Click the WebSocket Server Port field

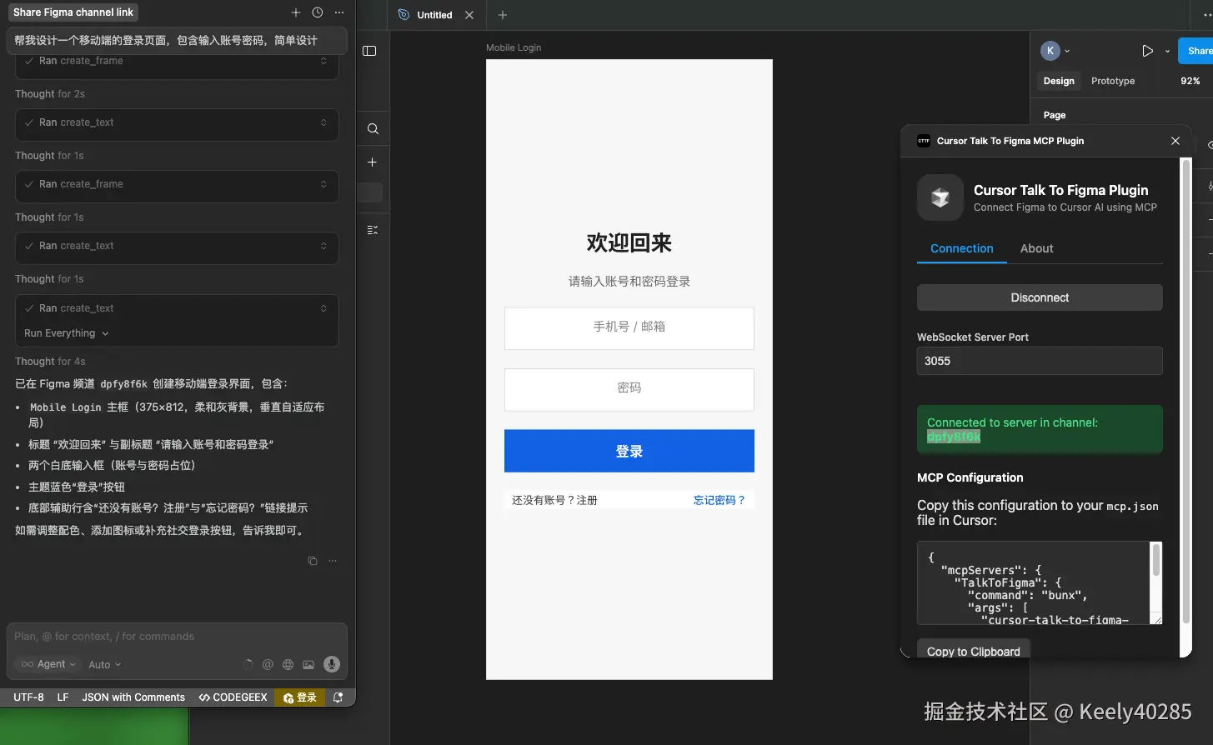(x=1039, y=361)
